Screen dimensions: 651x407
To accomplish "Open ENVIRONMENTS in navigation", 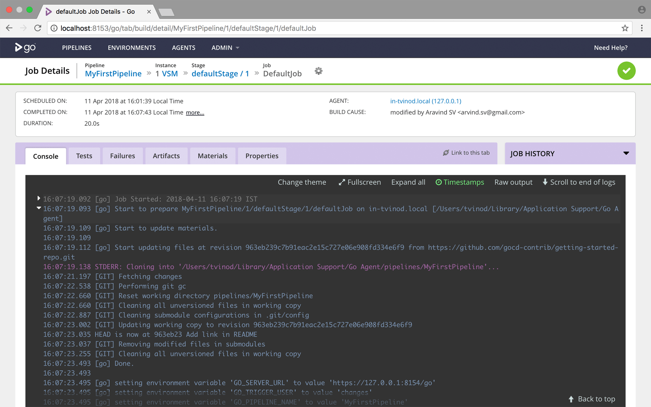I will [x=132, y=48].
